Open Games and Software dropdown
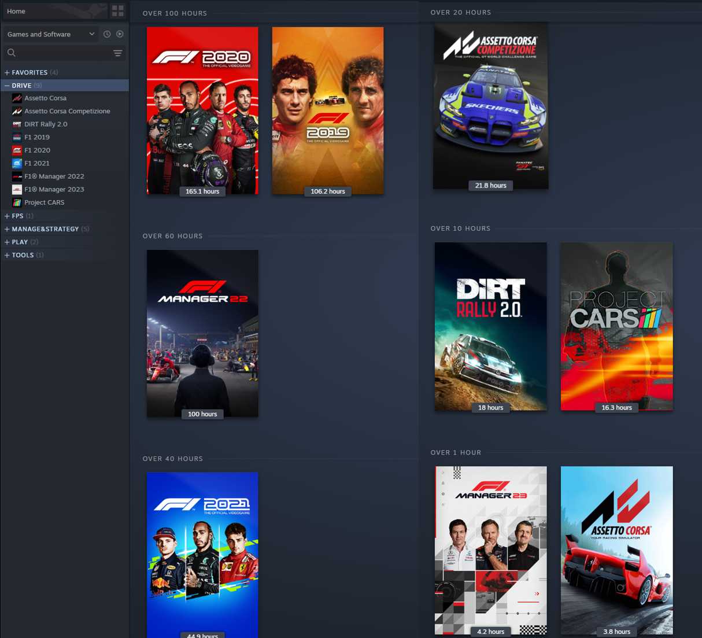Image resolution: width=702 pixels, height=638 pixels. pyautogui.click(x=51, y=34)
